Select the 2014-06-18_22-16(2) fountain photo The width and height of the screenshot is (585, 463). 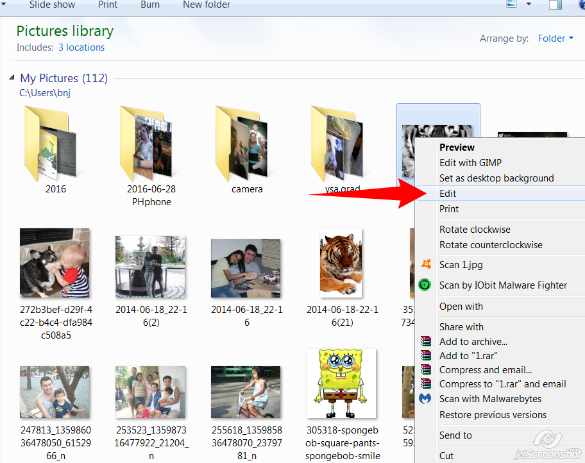tap(150, 266)
